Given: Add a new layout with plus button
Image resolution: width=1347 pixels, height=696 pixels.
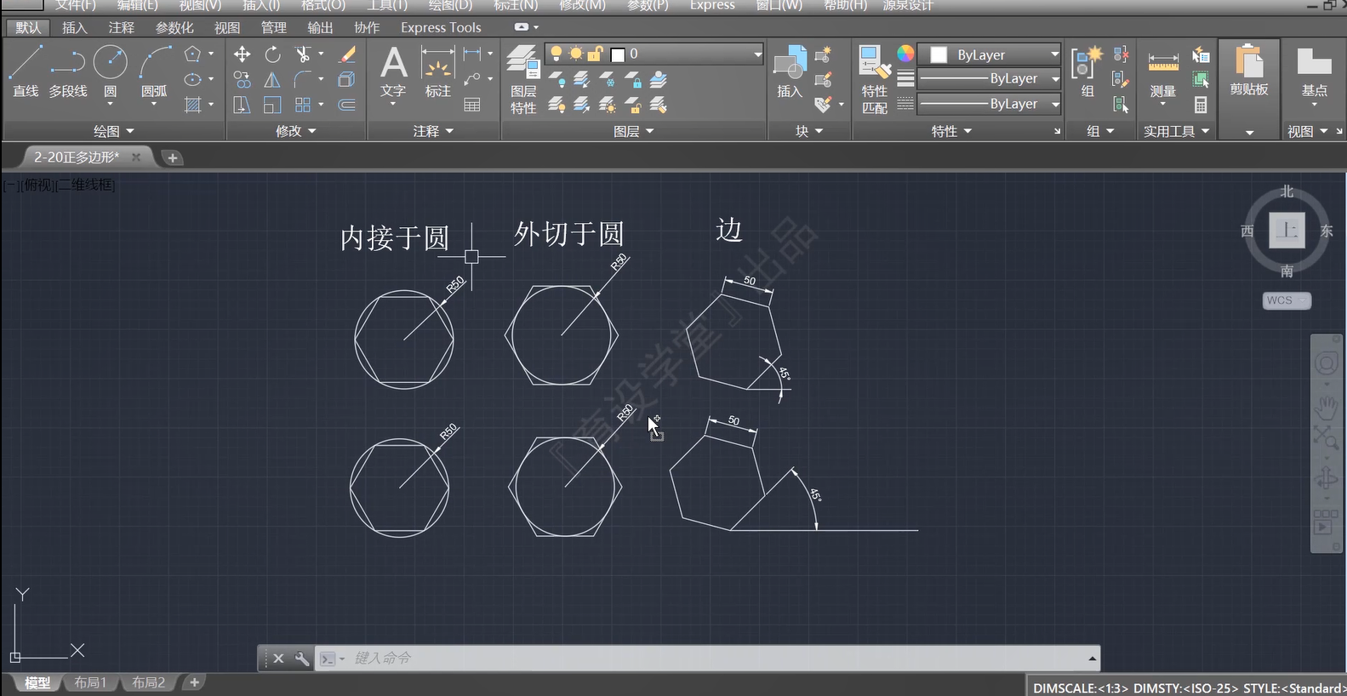Looking at the screenshot, I should click(194, 682).
